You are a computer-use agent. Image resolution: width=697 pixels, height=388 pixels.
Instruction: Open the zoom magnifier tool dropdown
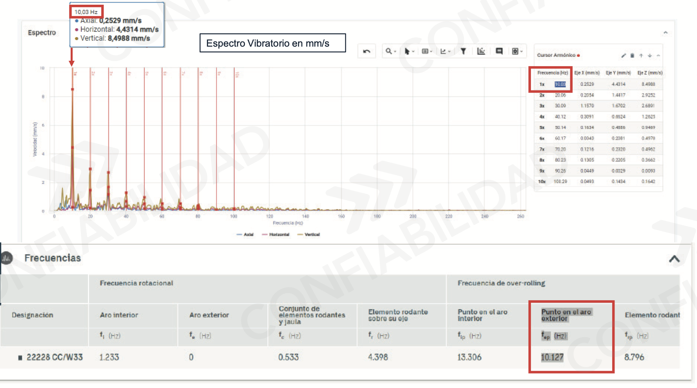point(391,51)
